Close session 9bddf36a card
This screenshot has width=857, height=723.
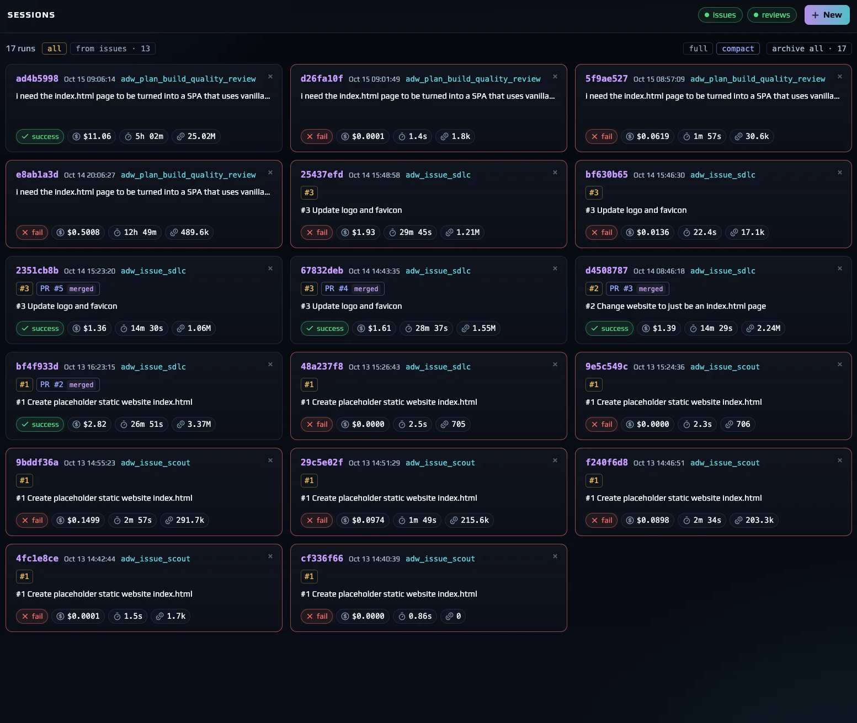tap(270, 460)
